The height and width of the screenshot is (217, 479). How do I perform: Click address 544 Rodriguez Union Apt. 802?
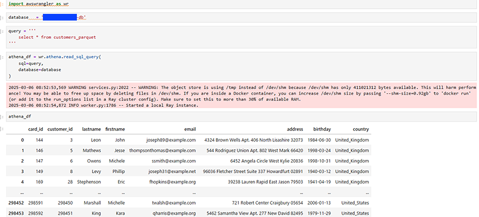click(255, 150)
